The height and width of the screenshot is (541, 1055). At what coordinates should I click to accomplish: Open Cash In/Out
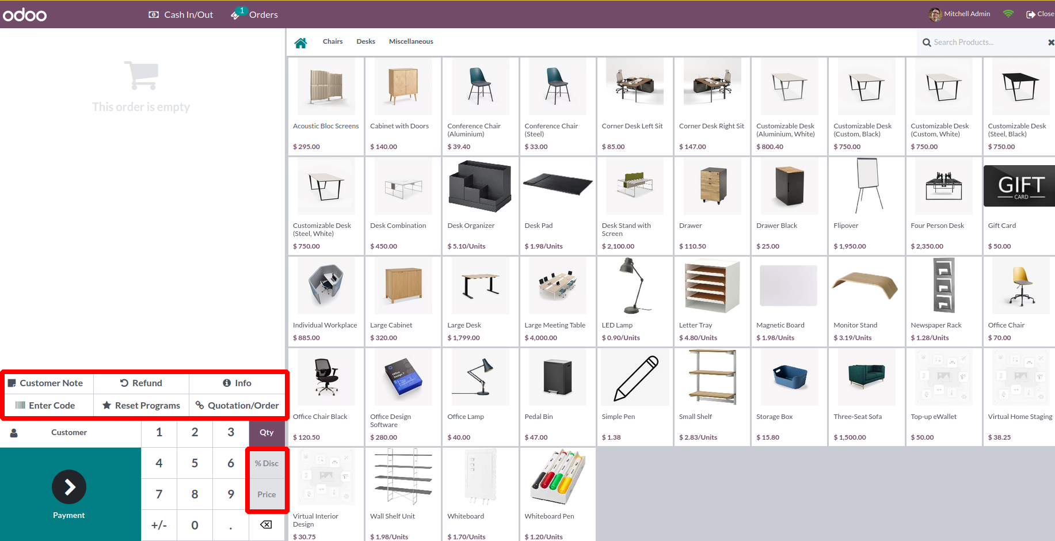click(181, 14)
